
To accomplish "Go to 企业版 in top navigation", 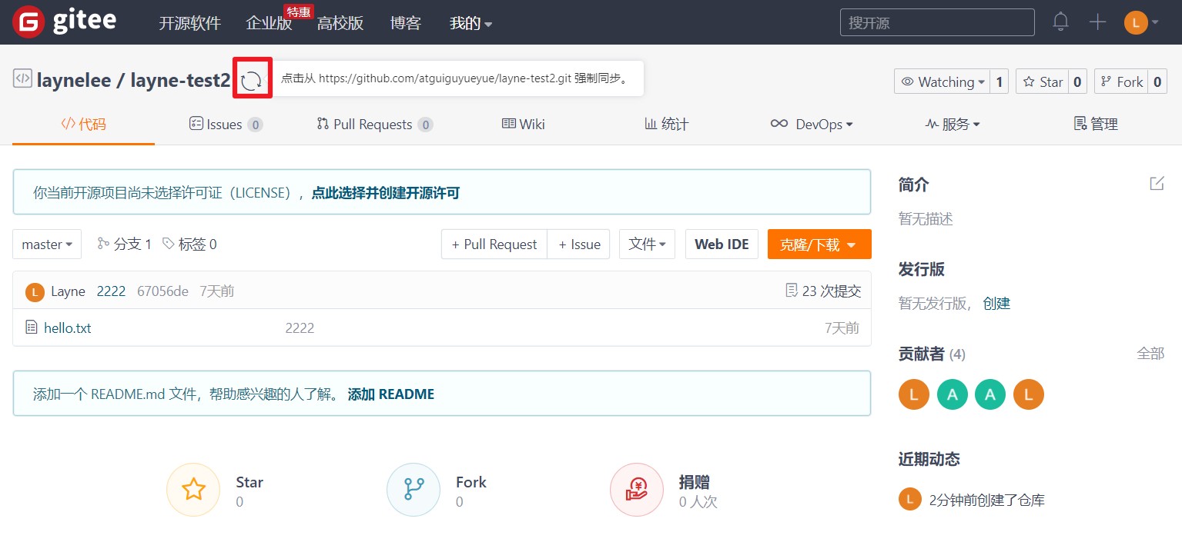I will point(269,23).
